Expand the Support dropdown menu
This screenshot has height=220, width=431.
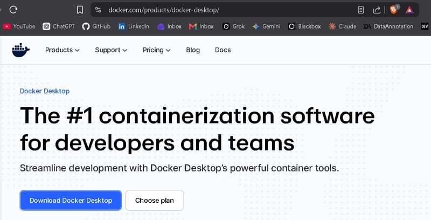coord(111,50)
